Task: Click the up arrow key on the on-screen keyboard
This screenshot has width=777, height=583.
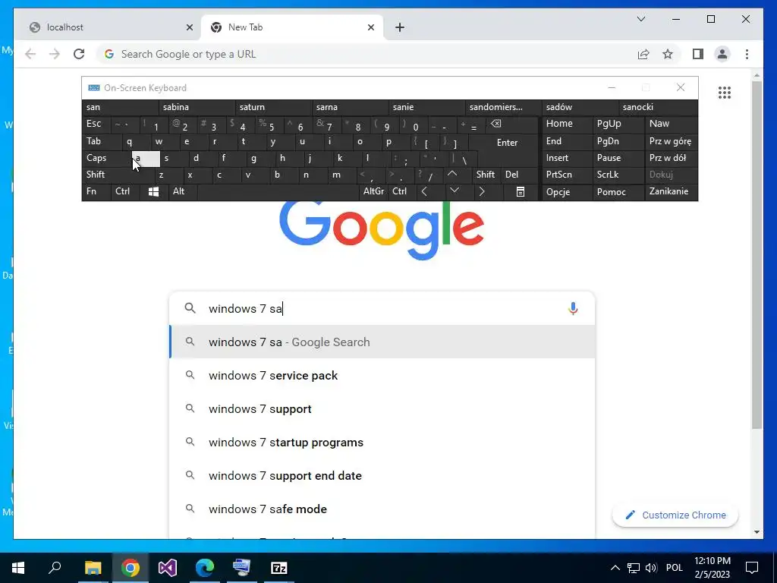Action: click(452, 174)
